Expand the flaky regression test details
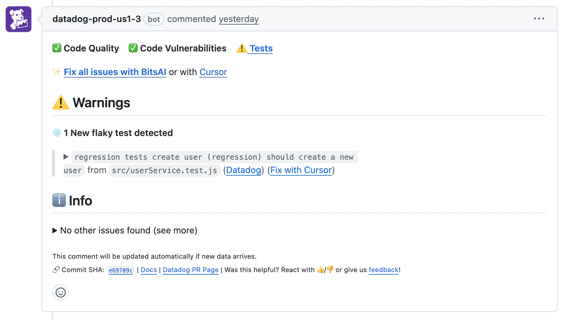The width and height of the screenshot is (564, 320). [66, 157]
